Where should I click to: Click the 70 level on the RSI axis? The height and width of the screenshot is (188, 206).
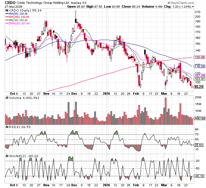[x=197, y=134]
